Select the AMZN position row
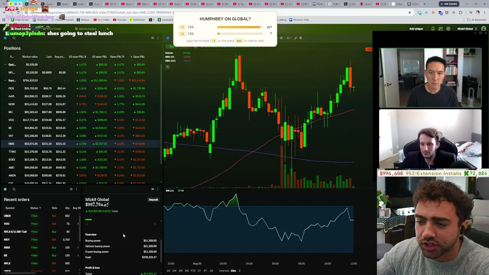This screenshot has height=275, width=489. tap(80, 176)
